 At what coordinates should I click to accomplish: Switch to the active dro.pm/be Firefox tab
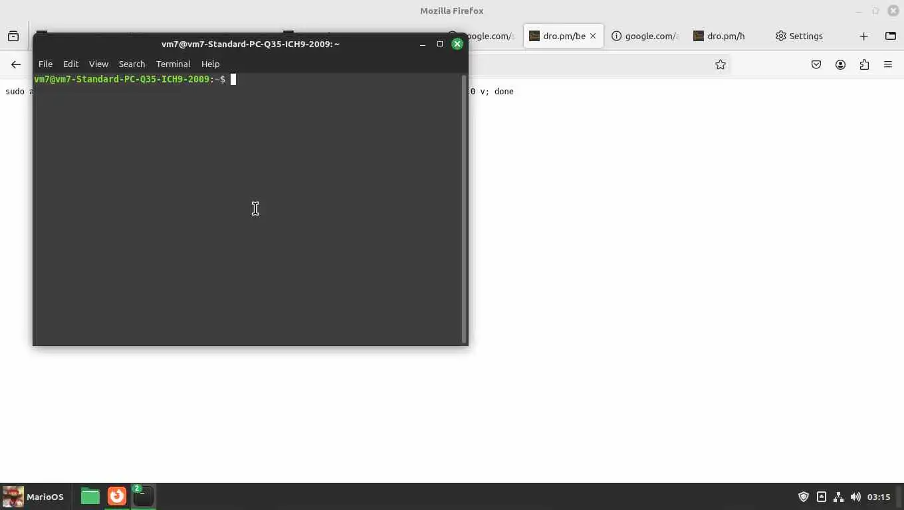point(563,36)
